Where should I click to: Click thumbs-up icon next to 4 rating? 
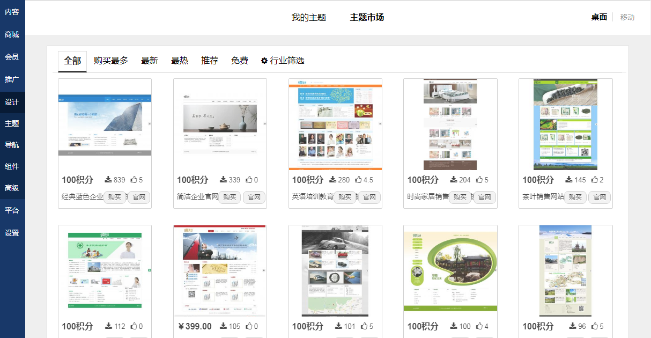click(479, 326)
